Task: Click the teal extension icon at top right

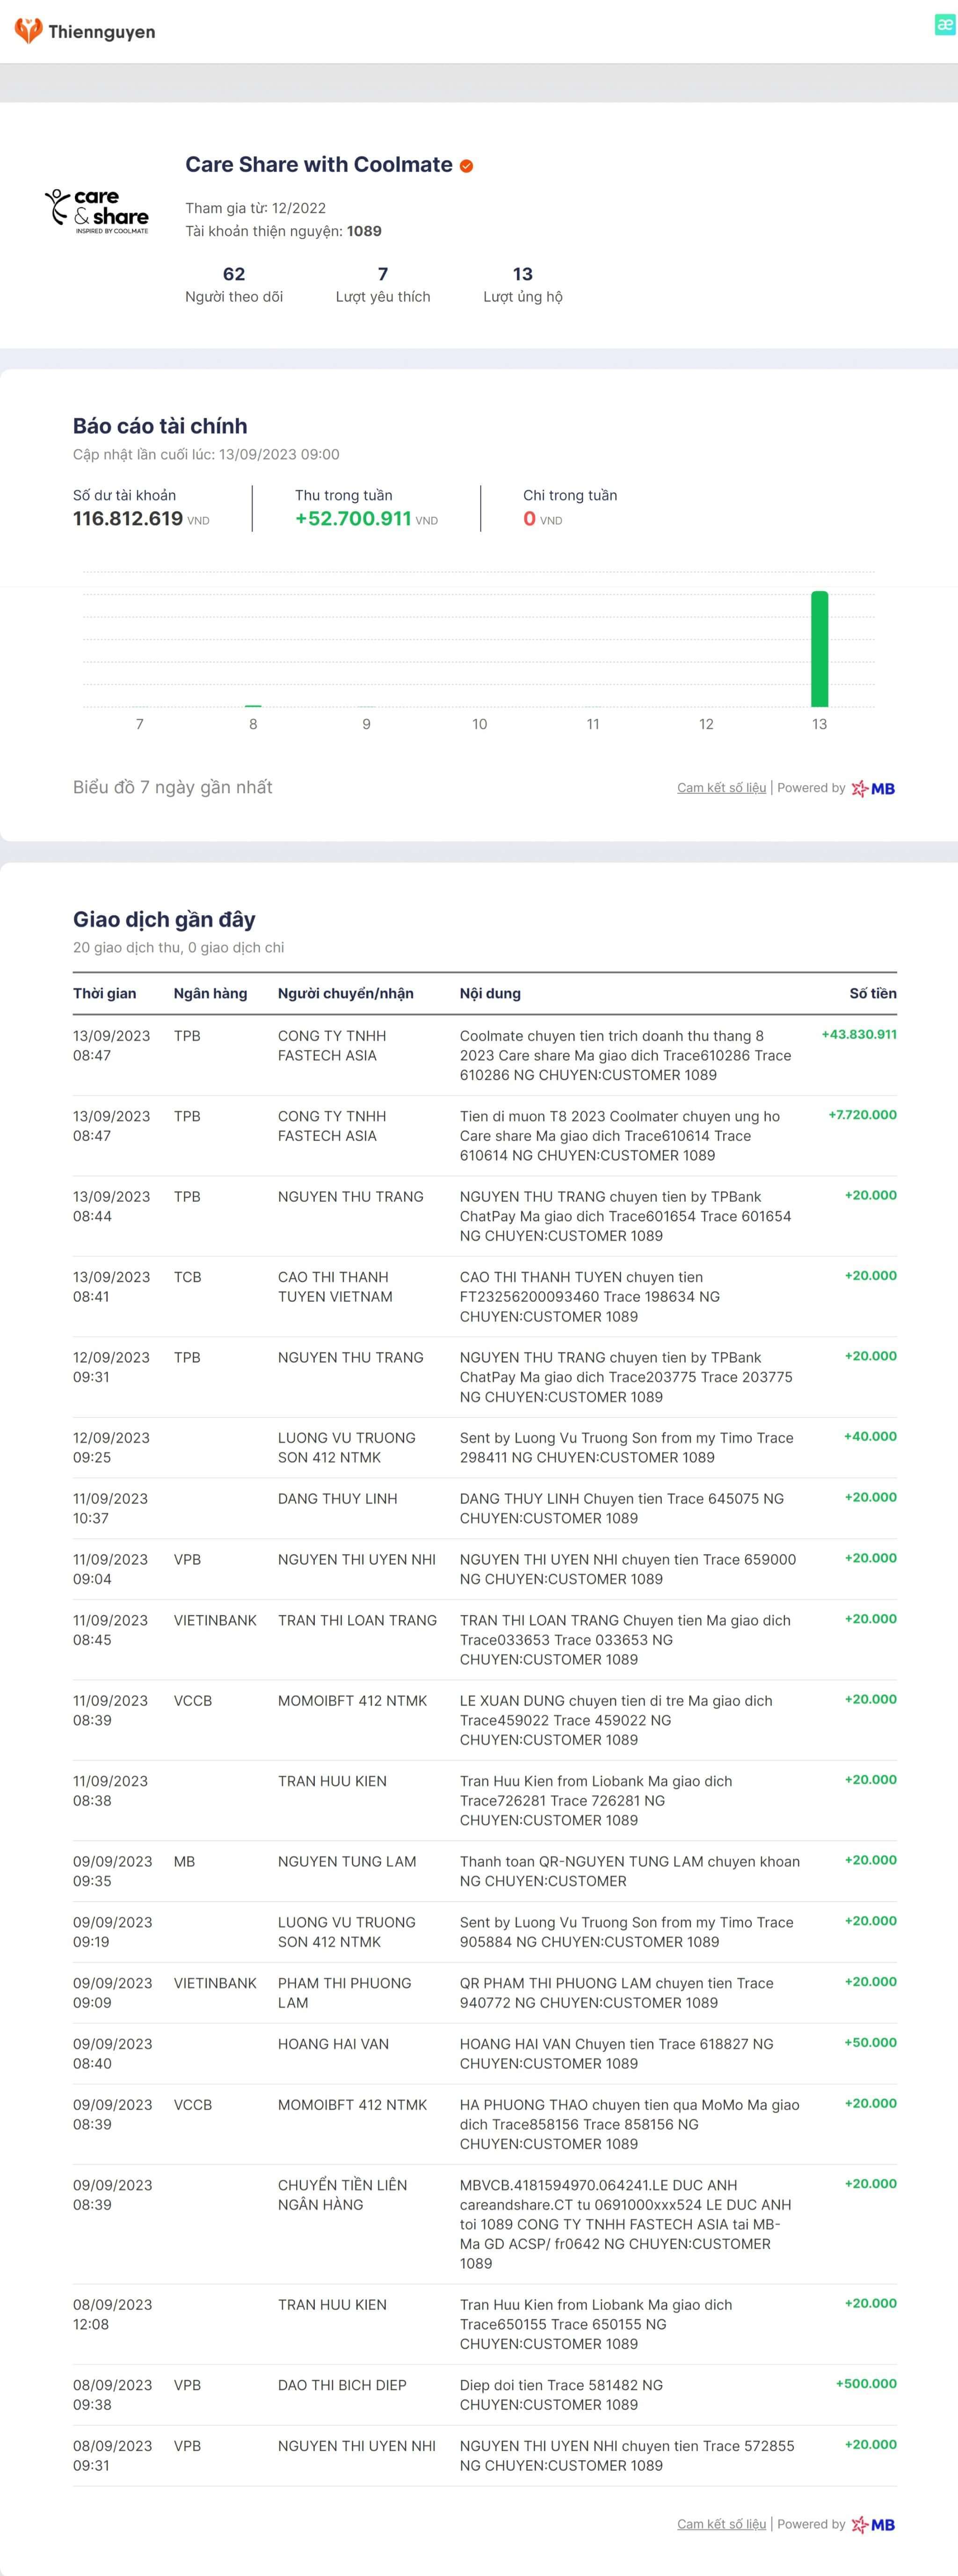Action: [x=944, y=25]
